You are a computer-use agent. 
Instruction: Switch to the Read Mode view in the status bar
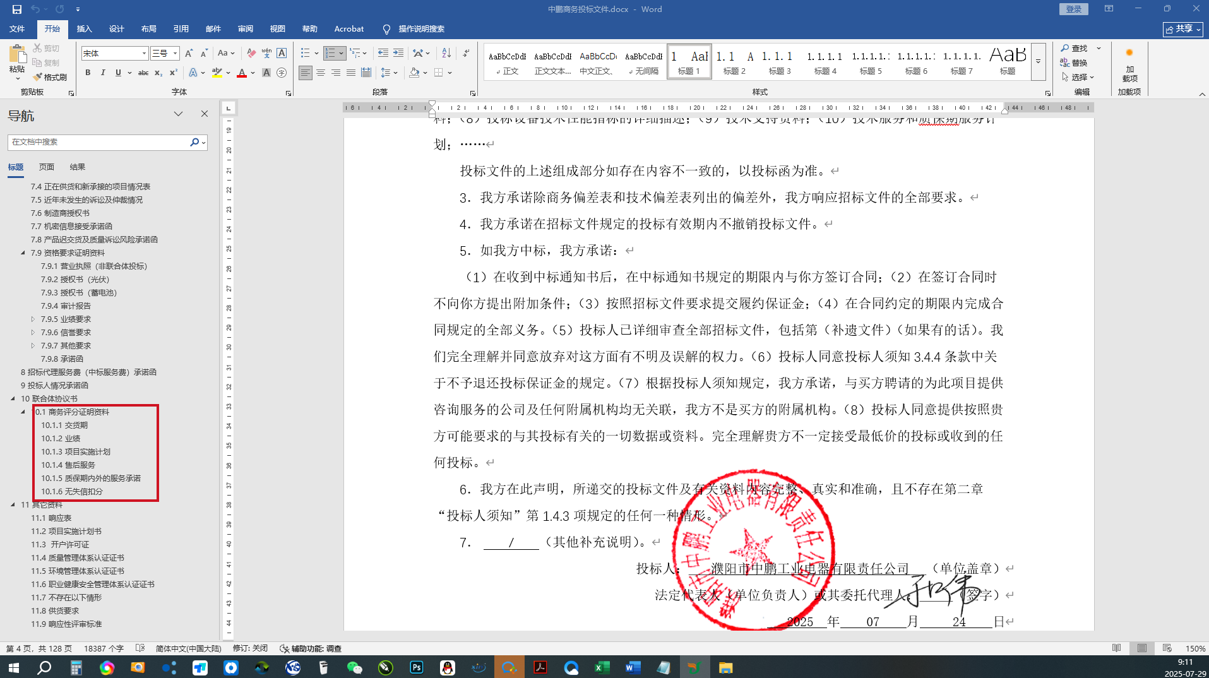(1117, 648)
